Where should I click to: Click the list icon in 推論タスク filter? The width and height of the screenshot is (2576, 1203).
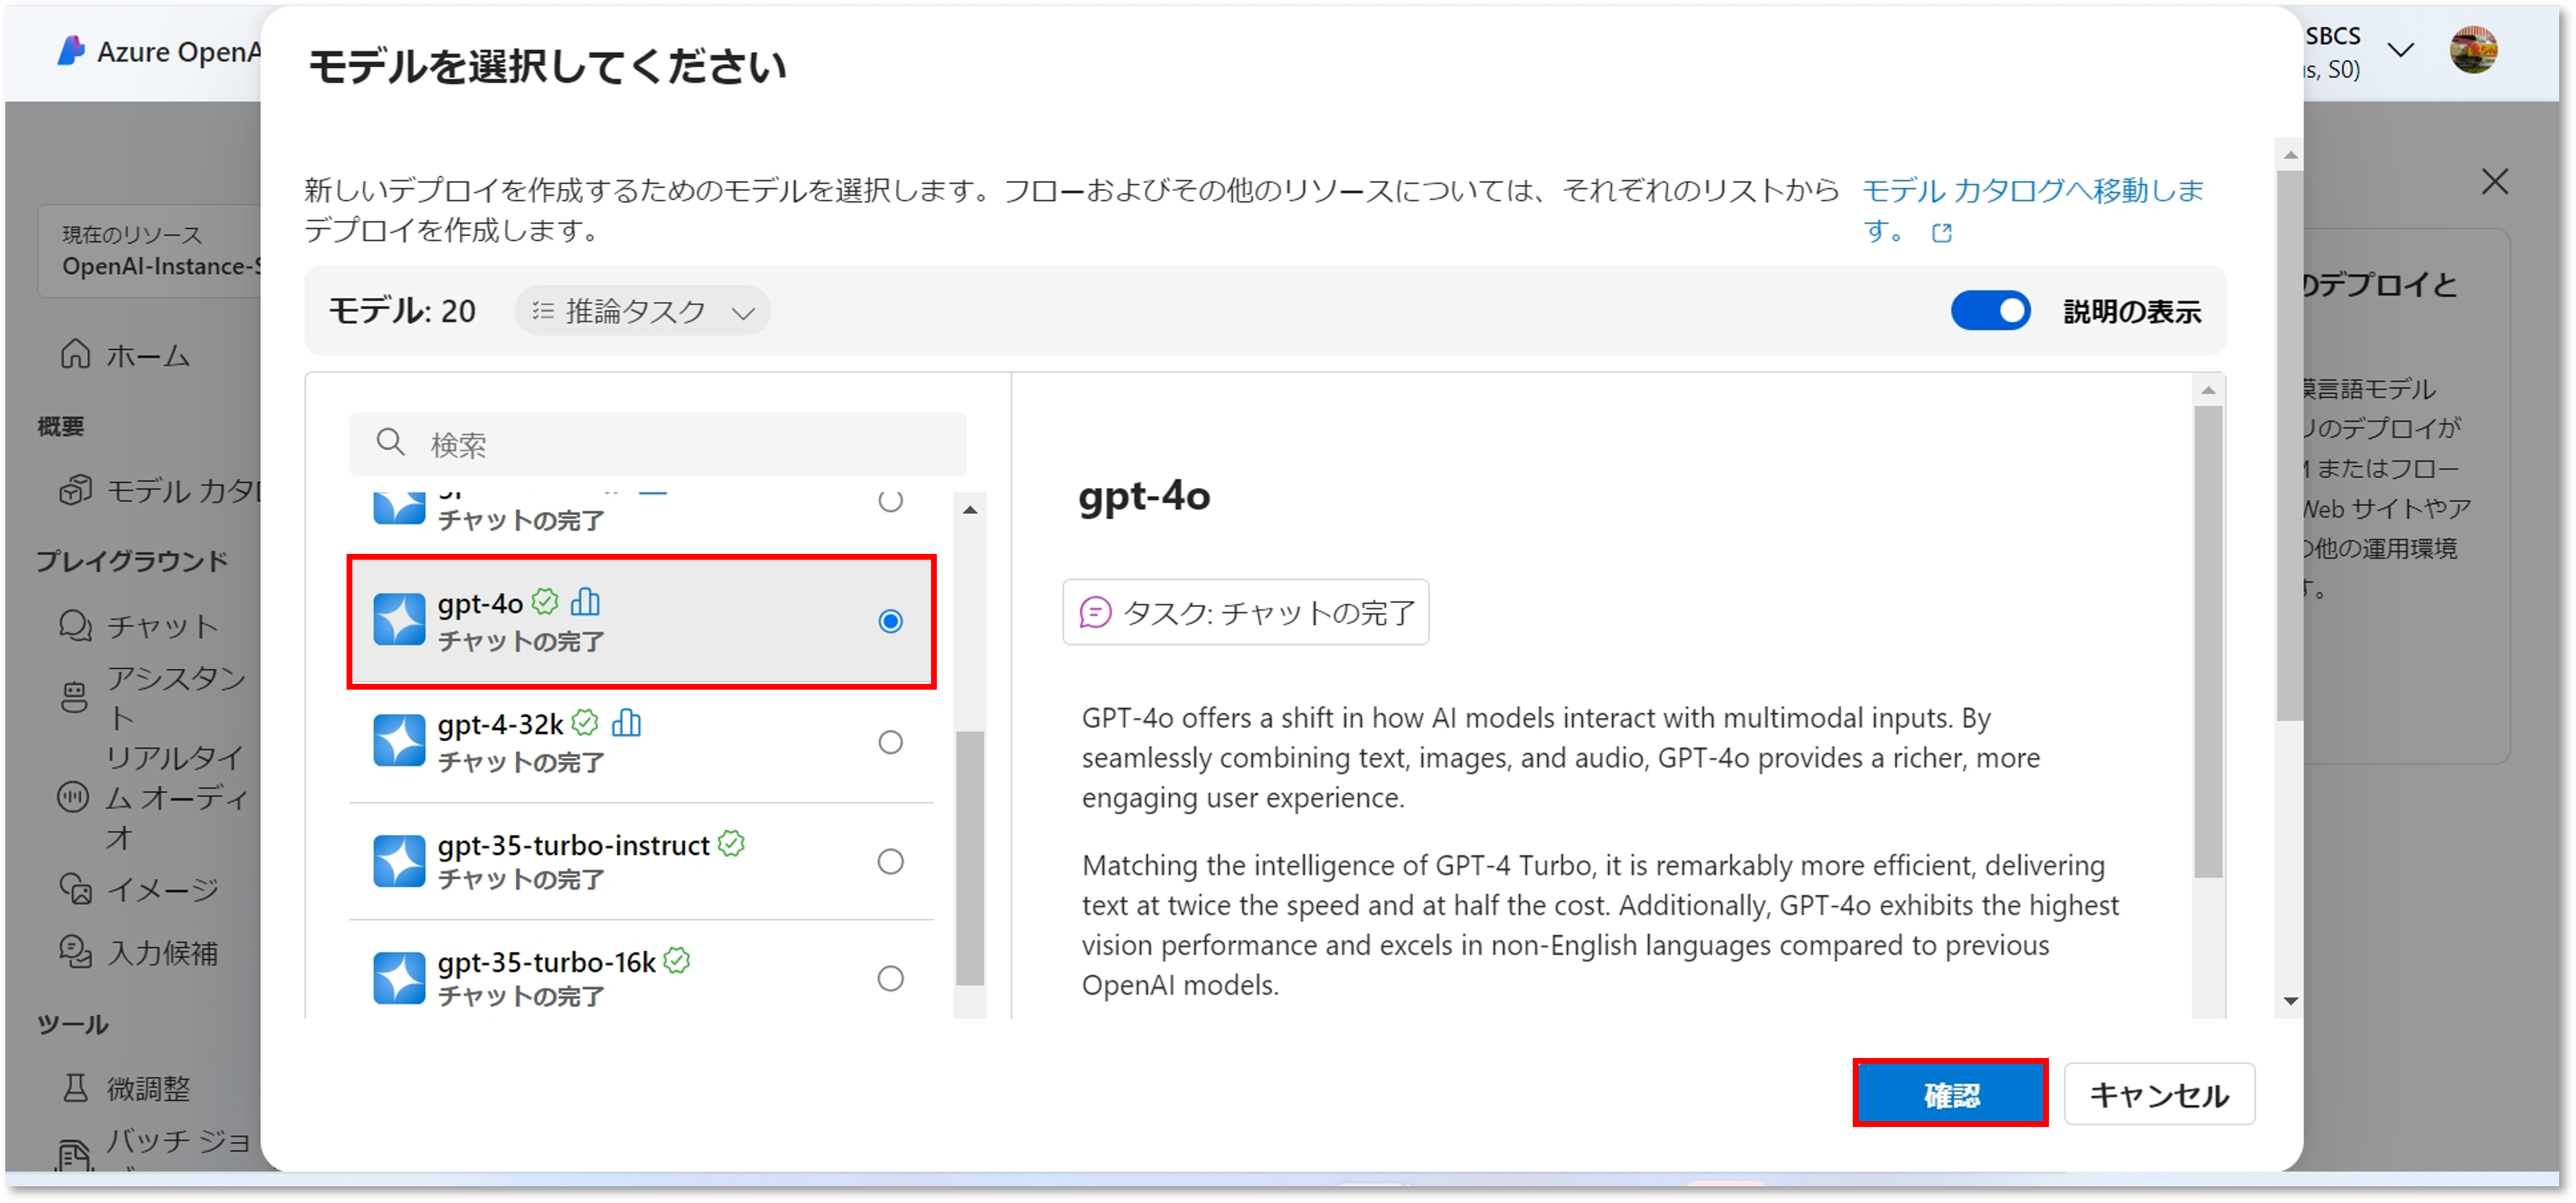pyautogui.click(x=542, y=311)
